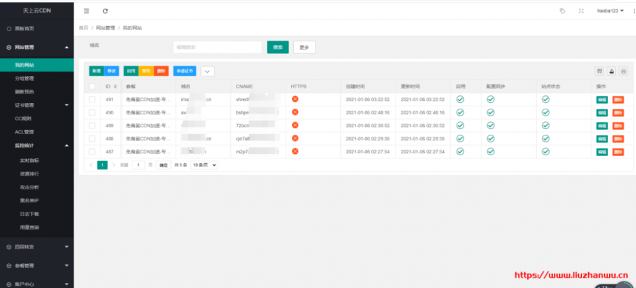Click HTTPS red cross icon for ID 491
This screenshot has height=288, width=636.
point(295,99)
